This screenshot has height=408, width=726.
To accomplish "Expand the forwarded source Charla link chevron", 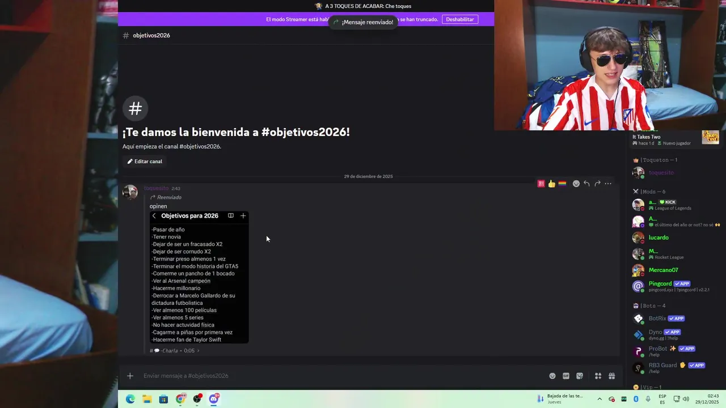I will click(198, 351).
